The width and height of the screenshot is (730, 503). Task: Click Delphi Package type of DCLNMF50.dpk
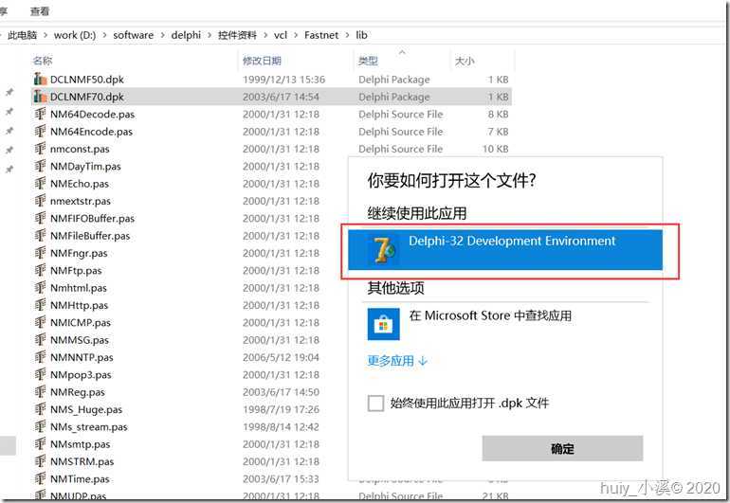pyautogui.click(x=393, y=80)
